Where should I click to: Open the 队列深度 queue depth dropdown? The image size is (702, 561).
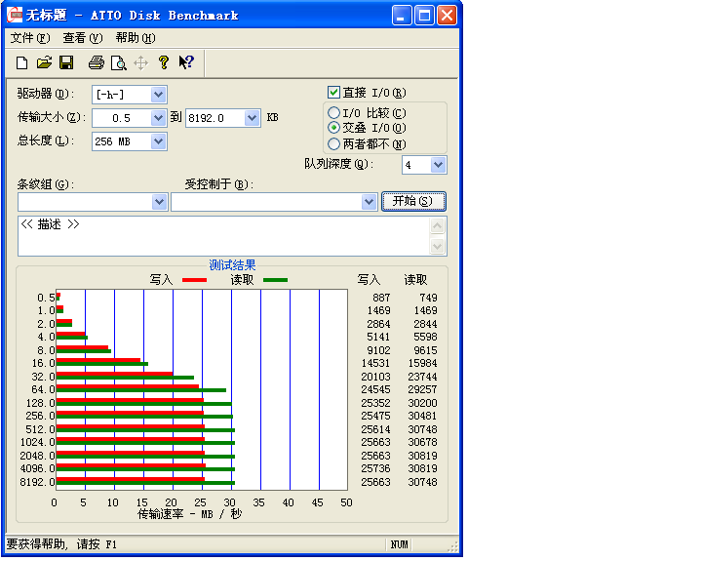tap(438, 165)
